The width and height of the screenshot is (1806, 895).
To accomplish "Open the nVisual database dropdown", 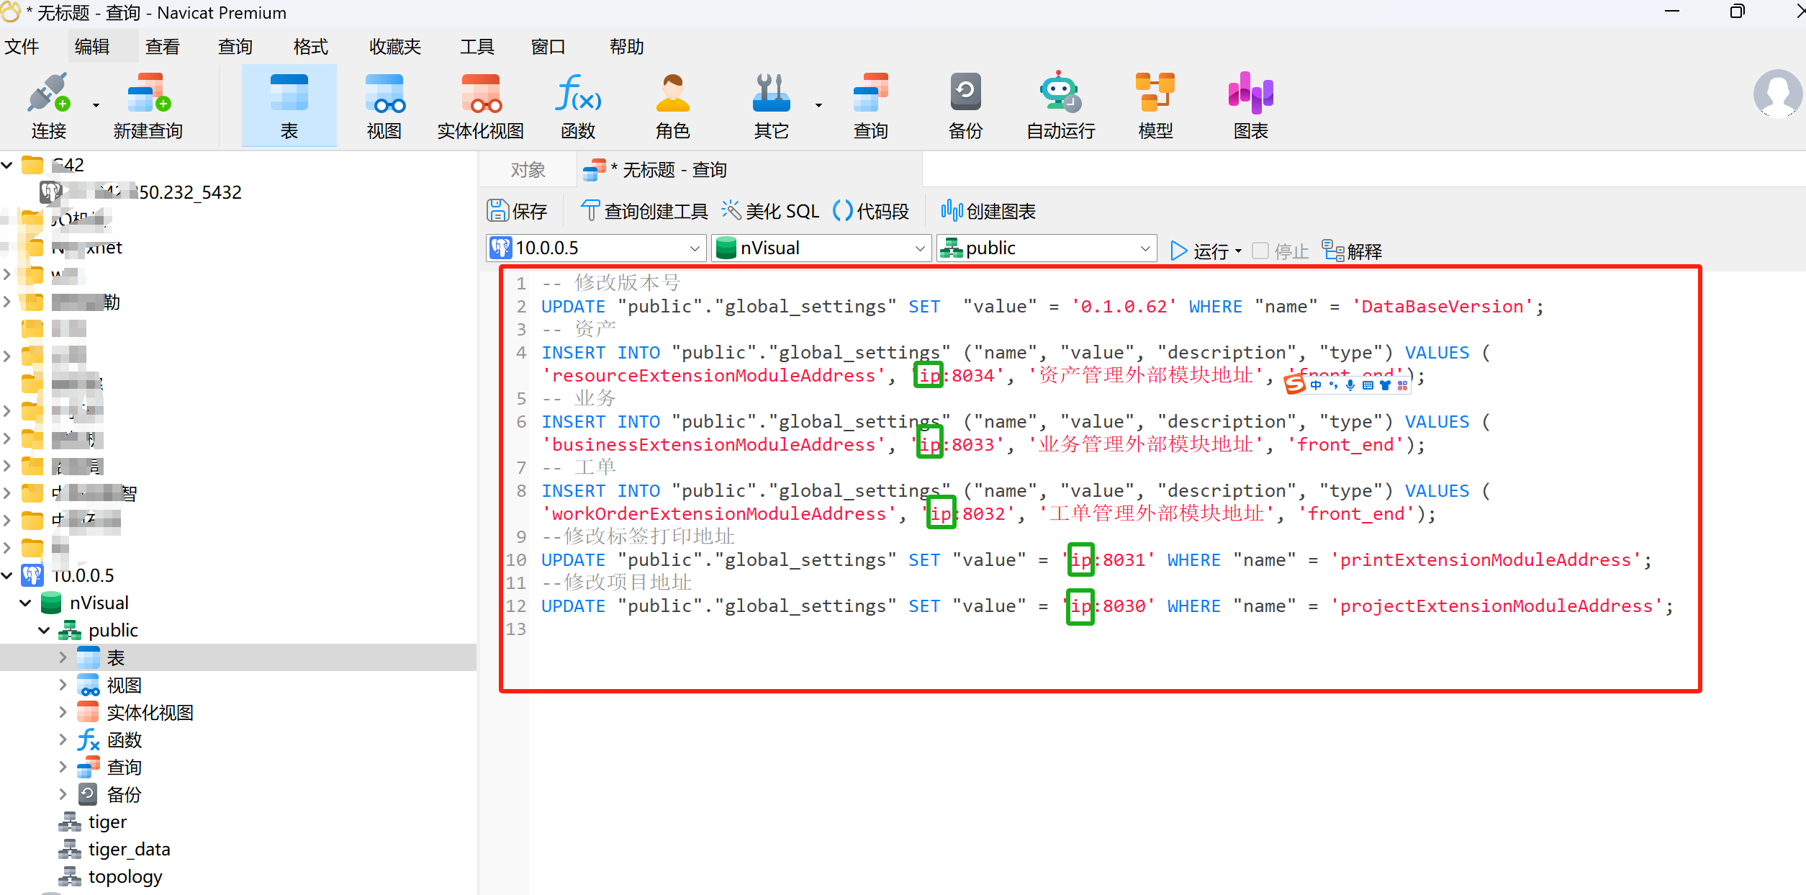I will (x=919, y=248).
